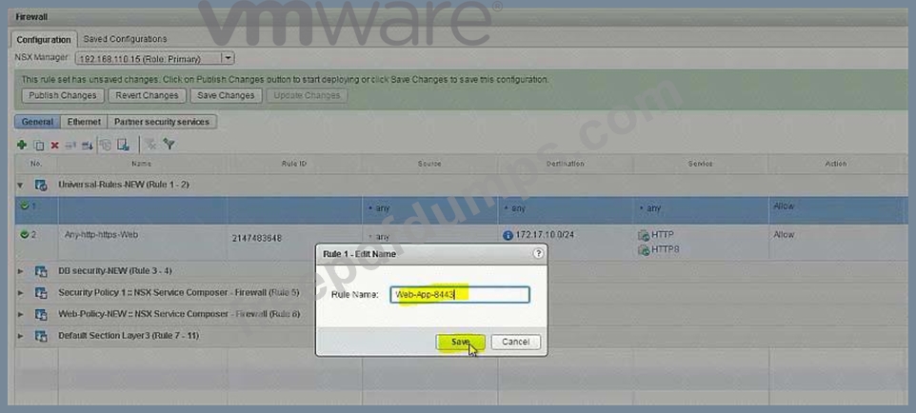Screen dimensions: 916x413
Task: Cancel the Edit Name dialog
Action: click(x=516, y=343)
